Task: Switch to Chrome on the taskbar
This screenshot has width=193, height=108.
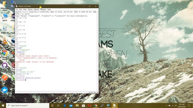Action: coord(96,105)
